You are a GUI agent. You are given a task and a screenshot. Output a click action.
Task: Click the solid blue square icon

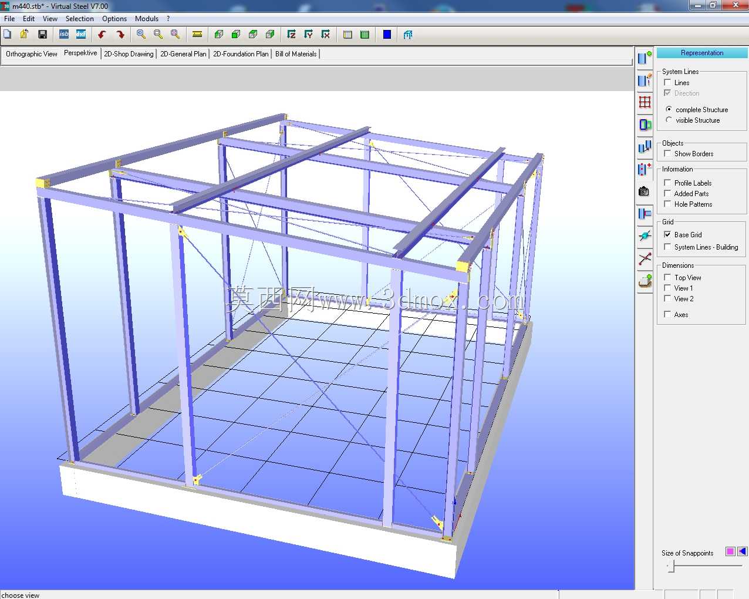point(387,35)
